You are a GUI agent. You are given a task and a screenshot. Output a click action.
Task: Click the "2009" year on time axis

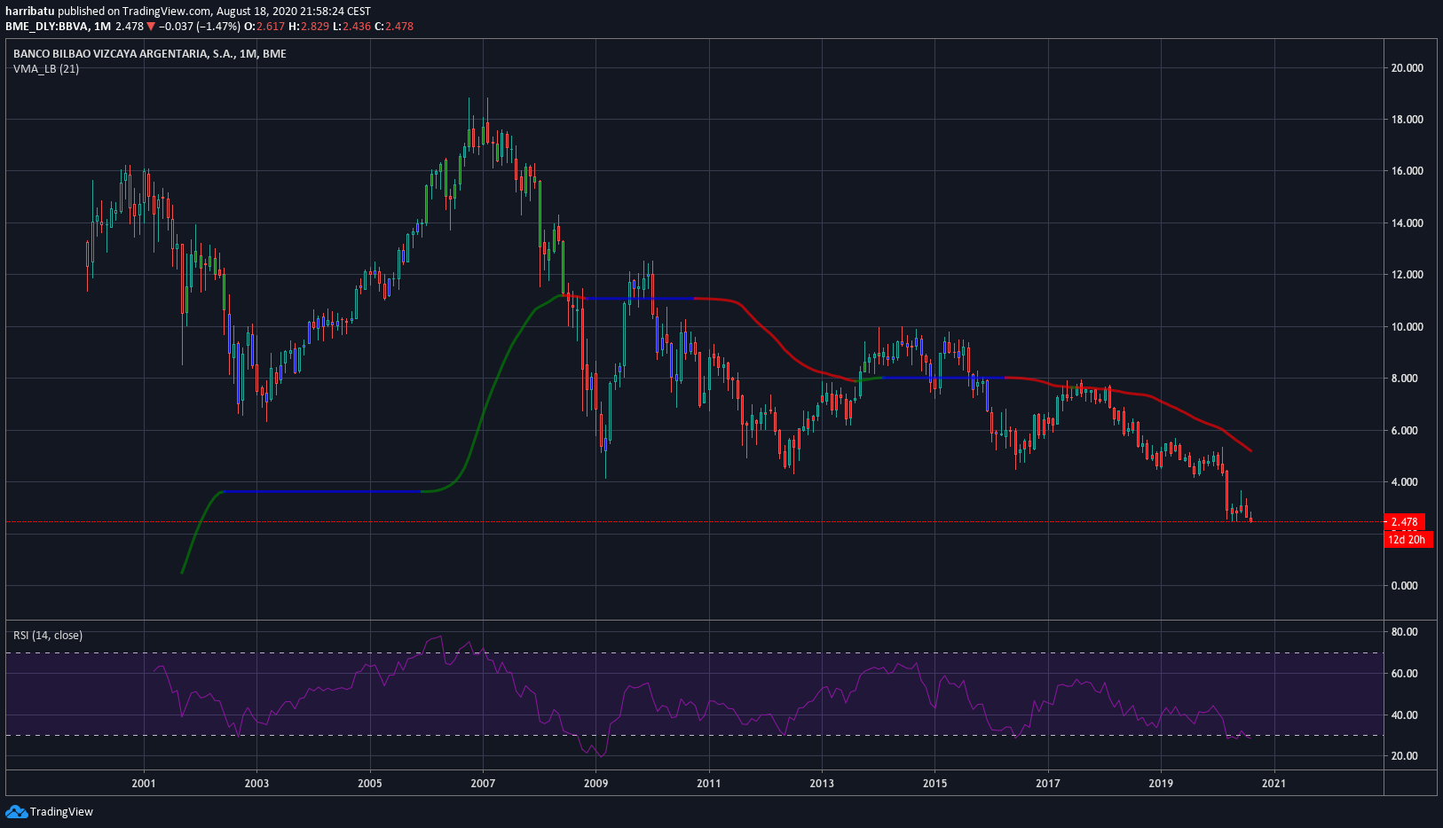pyautogui.click(x=596, y=784)
